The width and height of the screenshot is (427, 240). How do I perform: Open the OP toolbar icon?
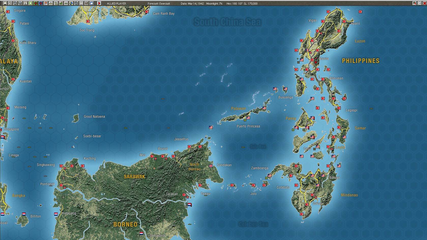(81, 3)
